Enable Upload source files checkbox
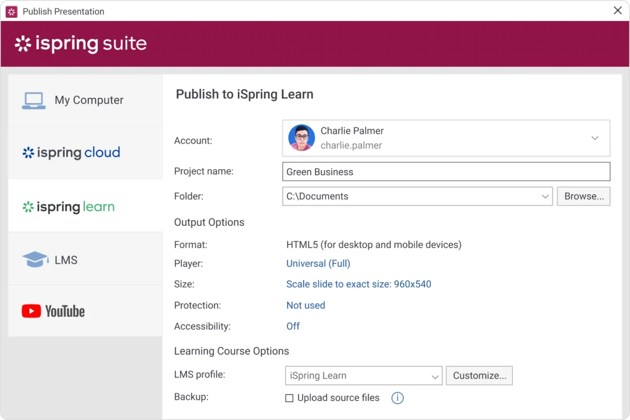The width and height of the screenshot is (630, 420). point(289,398)
